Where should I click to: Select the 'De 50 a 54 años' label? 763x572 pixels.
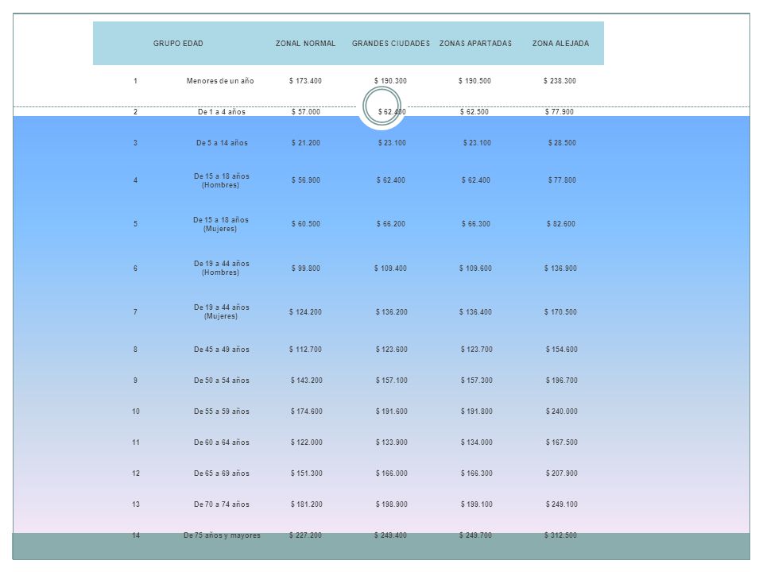(222, 381)
